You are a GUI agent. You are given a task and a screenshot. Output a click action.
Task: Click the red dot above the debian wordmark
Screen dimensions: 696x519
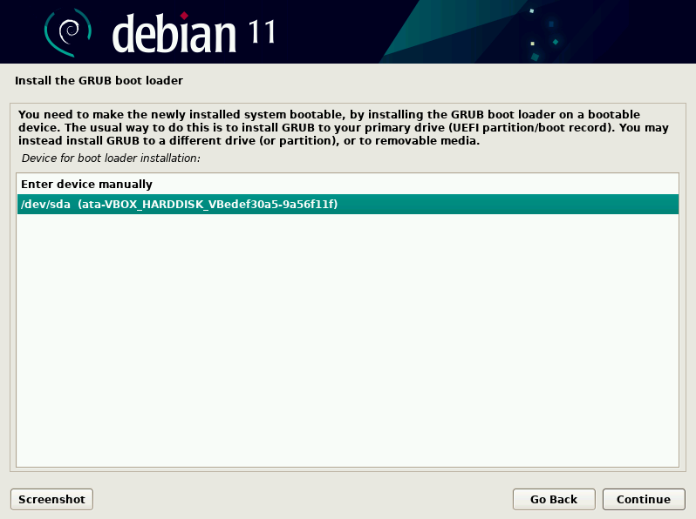pyautogui.click(x=184, y=13)
